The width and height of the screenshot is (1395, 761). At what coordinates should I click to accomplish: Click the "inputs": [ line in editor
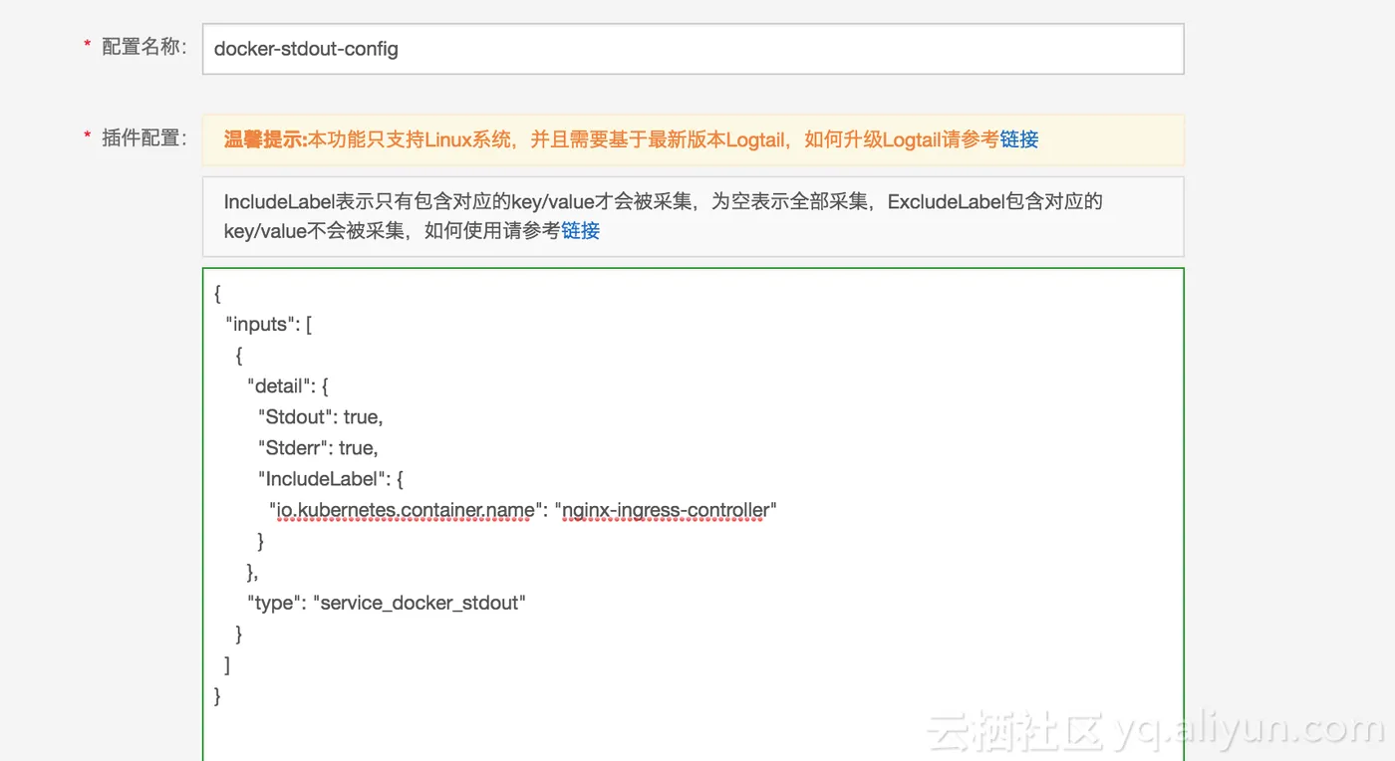coord(269,325)
